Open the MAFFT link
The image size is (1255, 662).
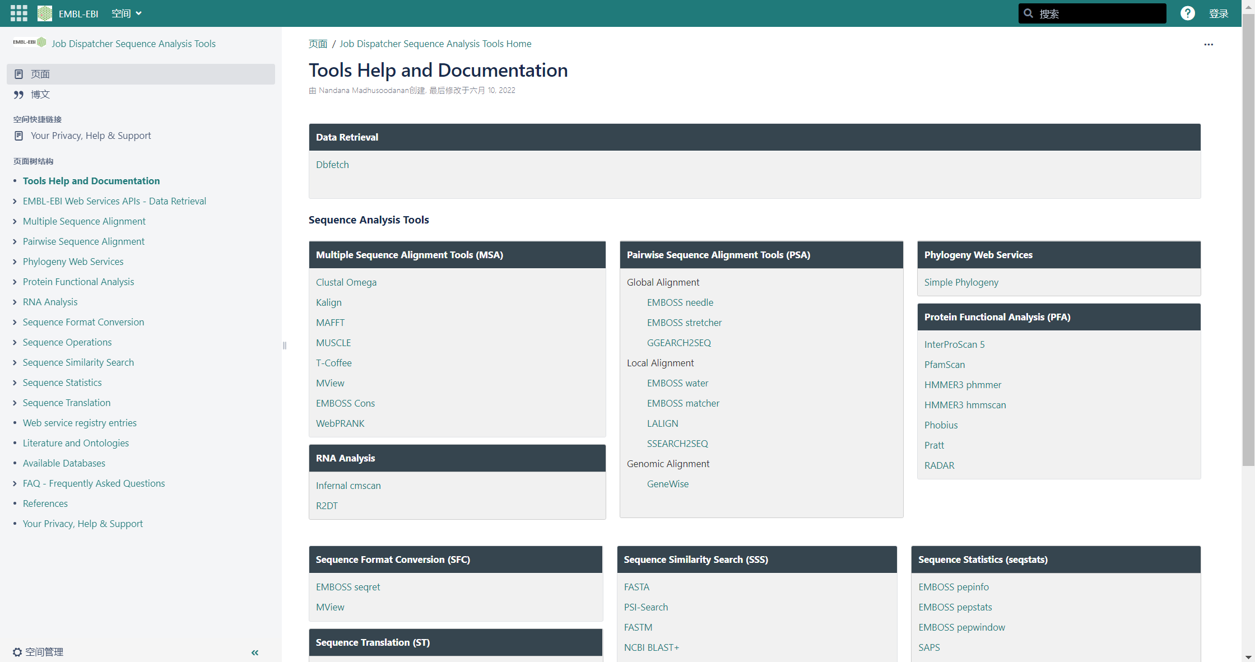coord(331,323)
